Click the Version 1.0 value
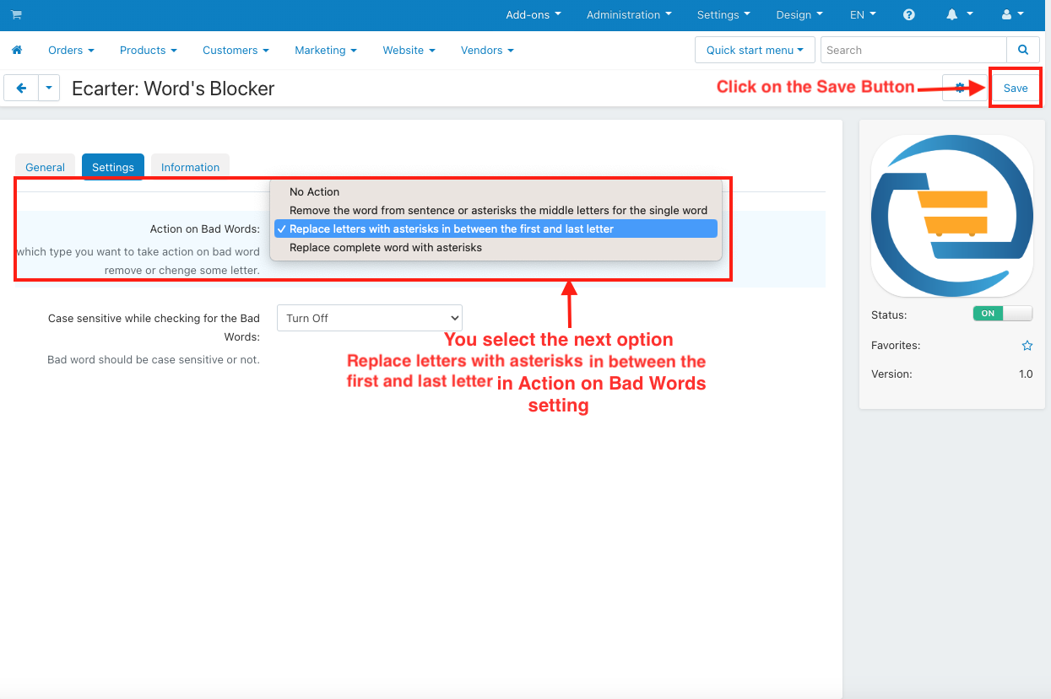 click(1026, 374)
